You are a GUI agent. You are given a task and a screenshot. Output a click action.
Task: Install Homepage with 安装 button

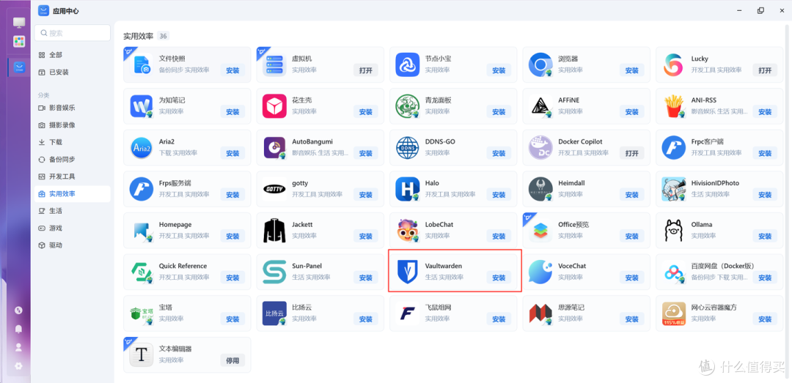(x=233, y=236)
